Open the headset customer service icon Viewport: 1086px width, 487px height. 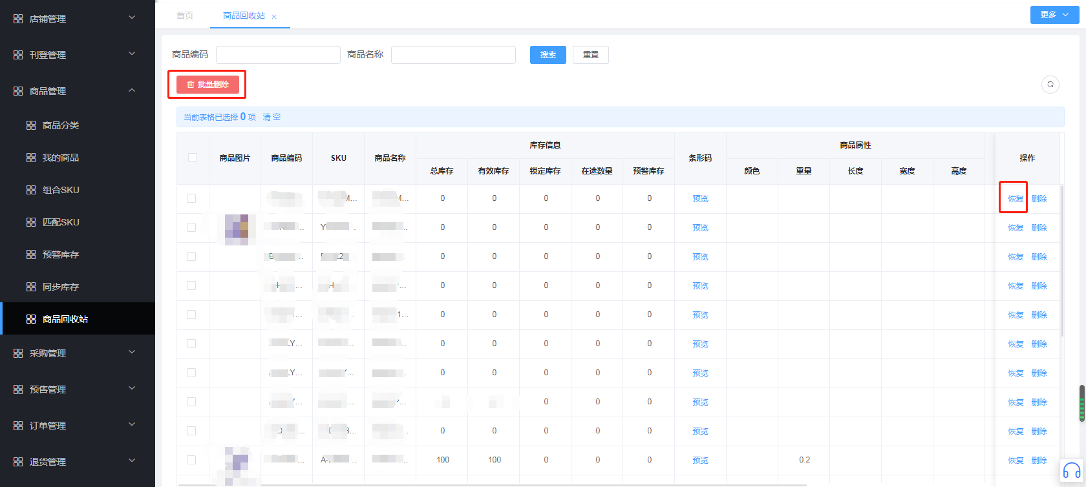coord(1072,471)
